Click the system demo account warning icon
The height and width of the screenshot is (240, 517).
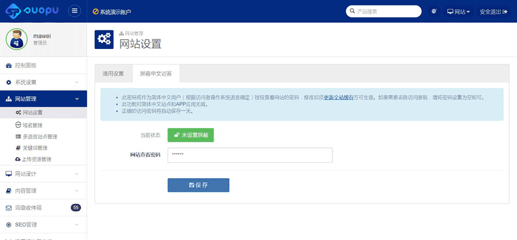click(x=96, y=11)
